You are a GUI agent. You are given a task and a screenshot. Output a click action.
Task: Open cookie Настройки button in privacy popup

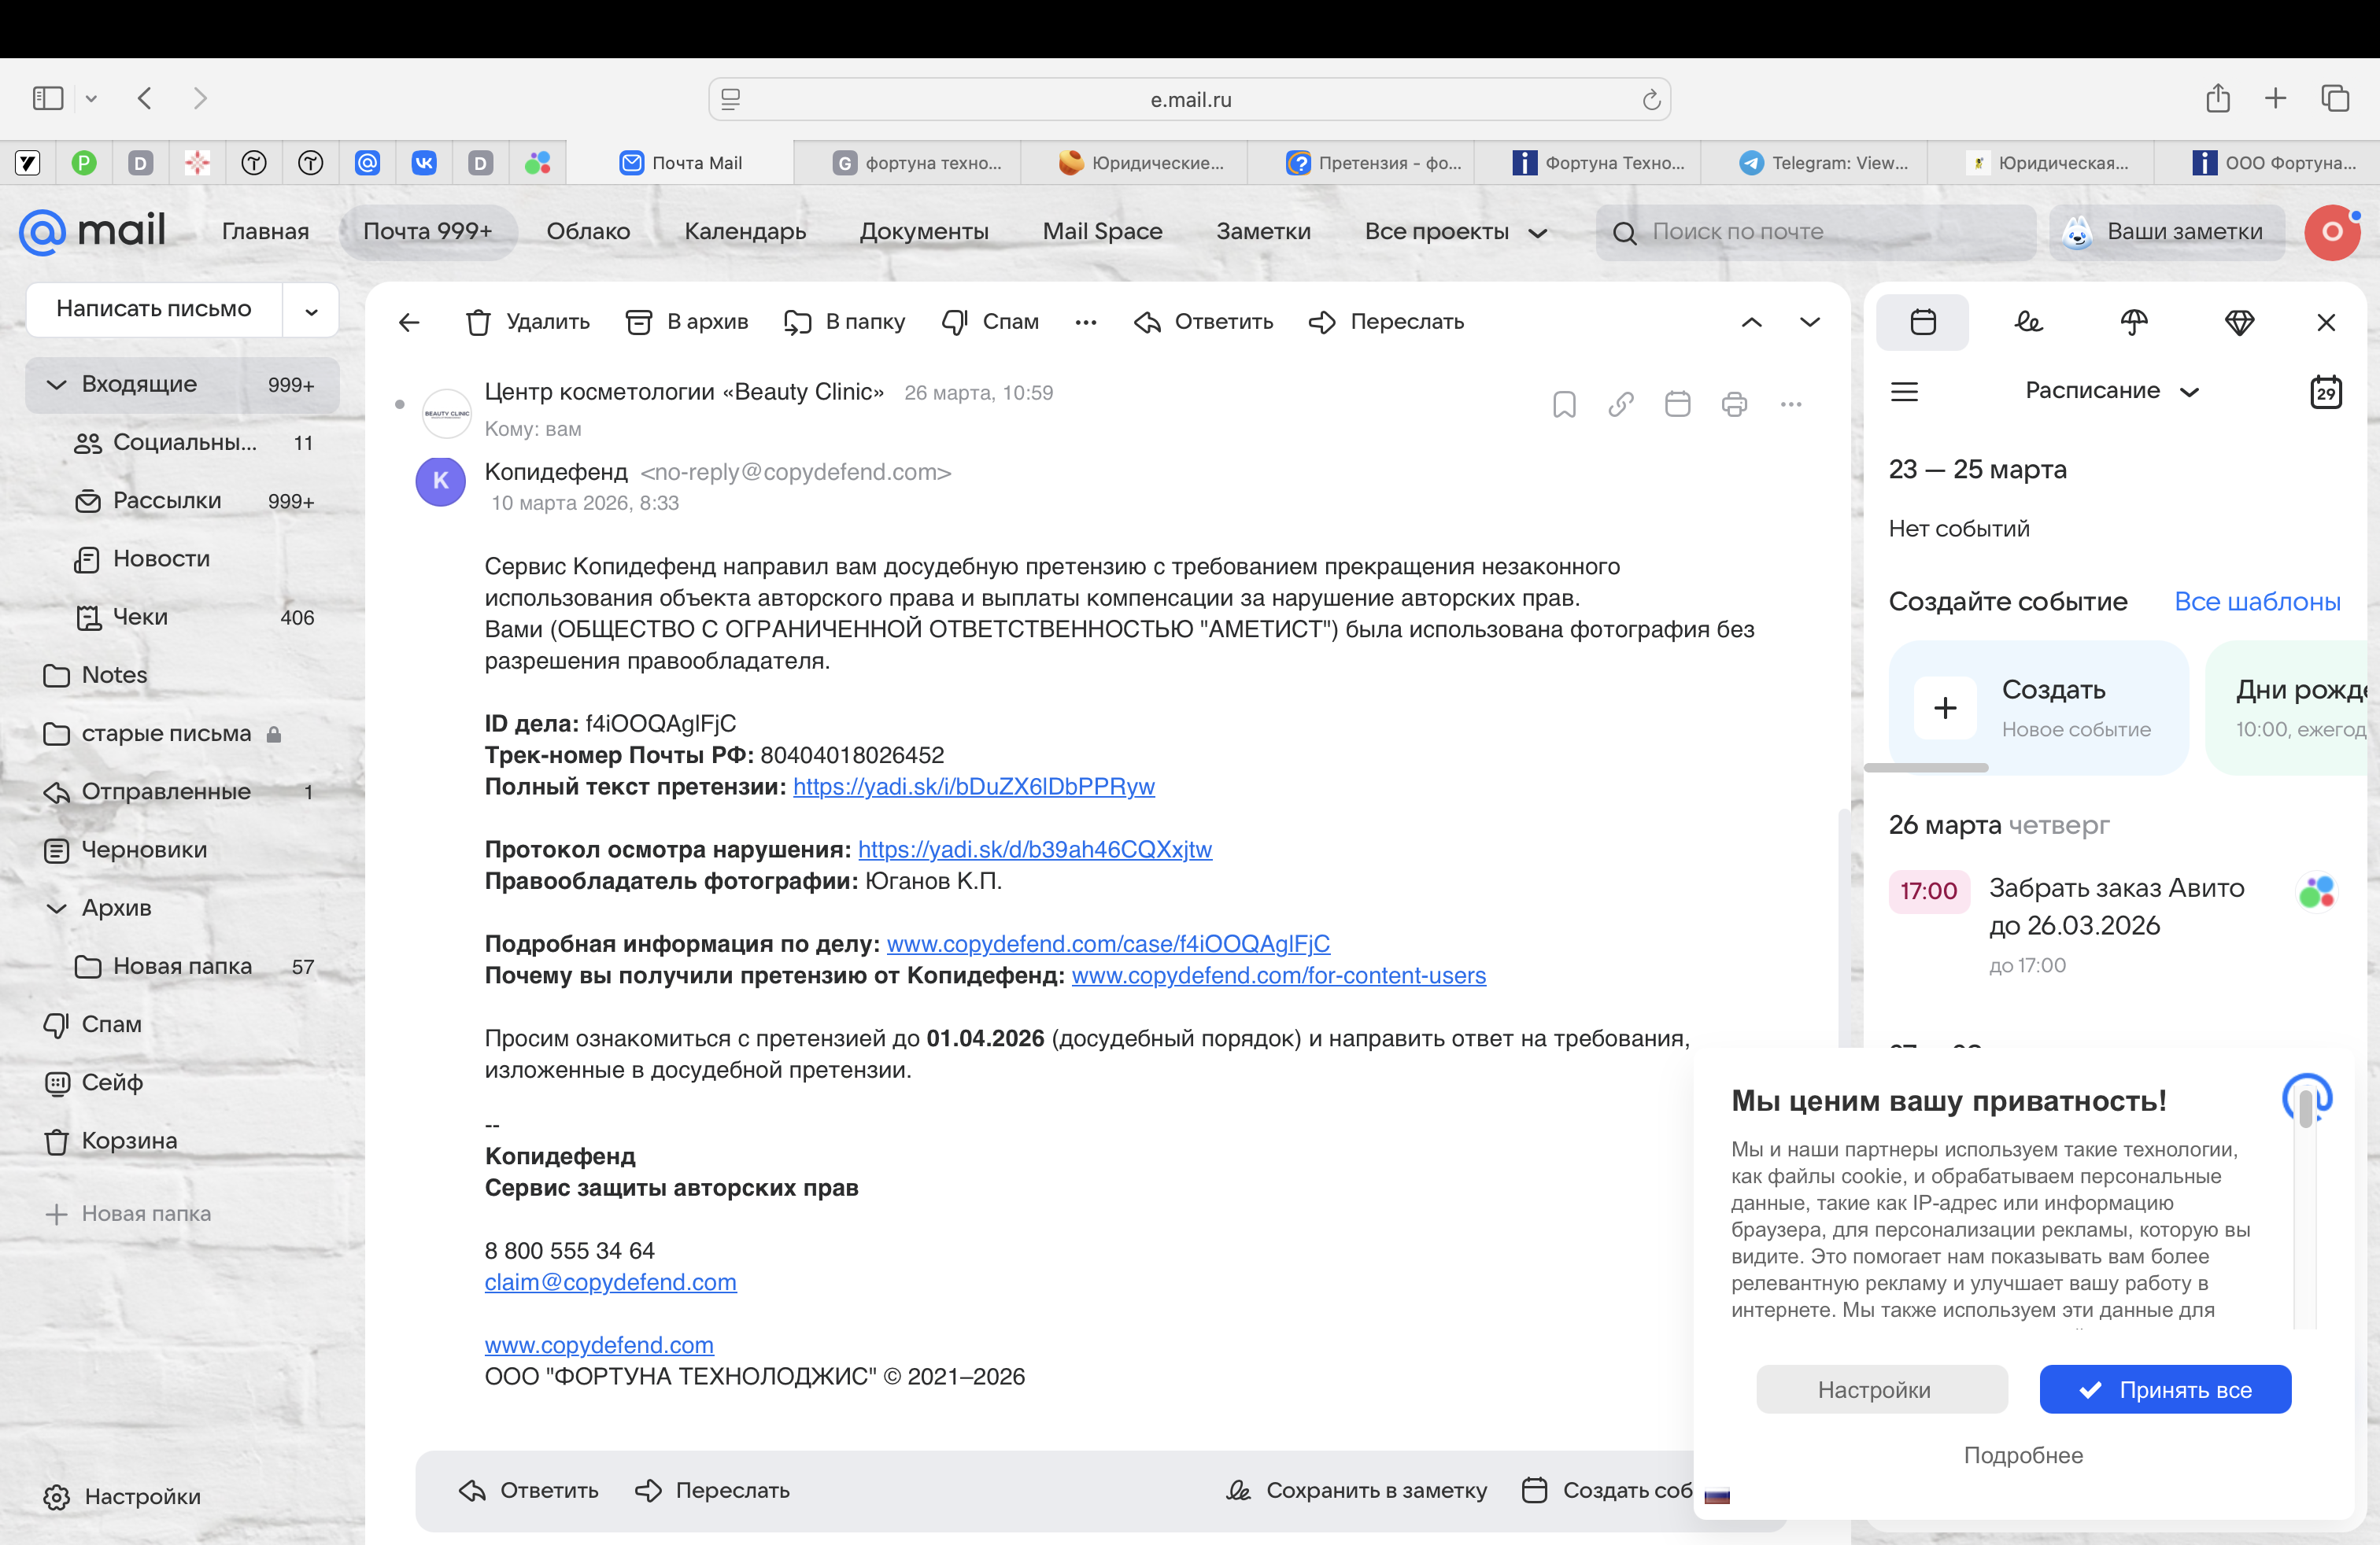point(1882,1389)
